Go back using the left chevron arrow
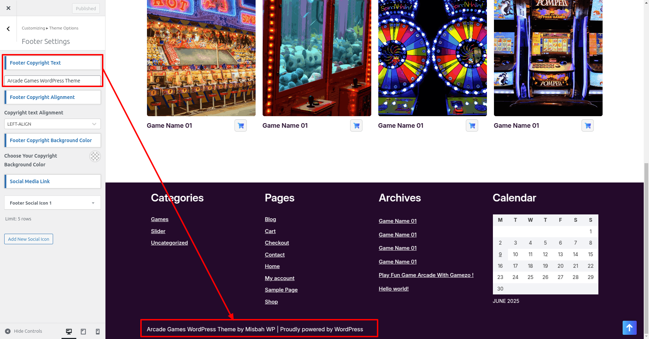 (x=8, y=29)
